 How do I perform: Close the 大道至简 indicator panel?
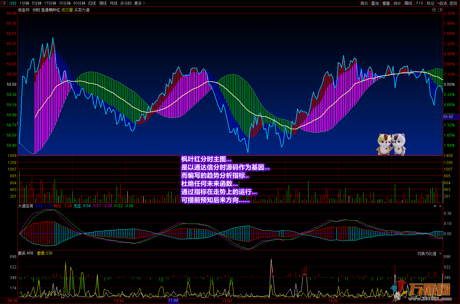tap(440, 206)
